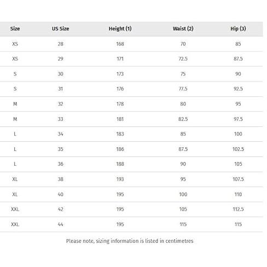Select hip value 110
This screenshot has width=267, height=267.
[238, 194]
